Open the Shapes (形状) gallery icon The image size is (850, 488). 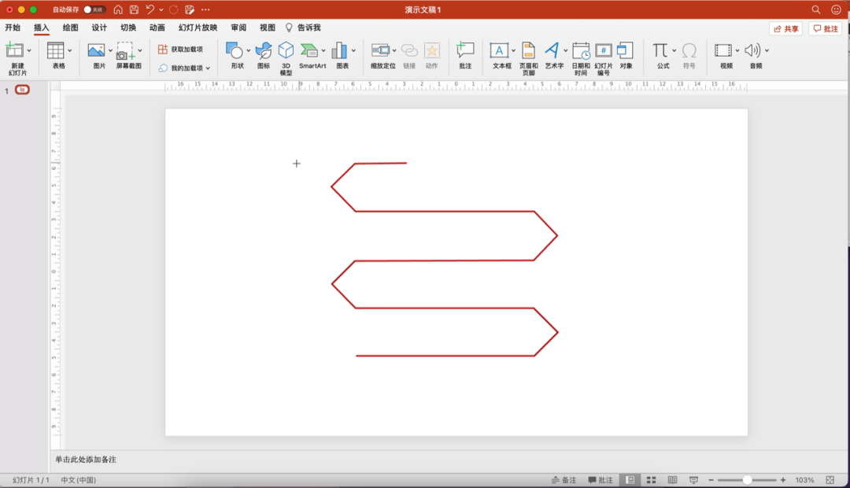click(x=235, y=50)
